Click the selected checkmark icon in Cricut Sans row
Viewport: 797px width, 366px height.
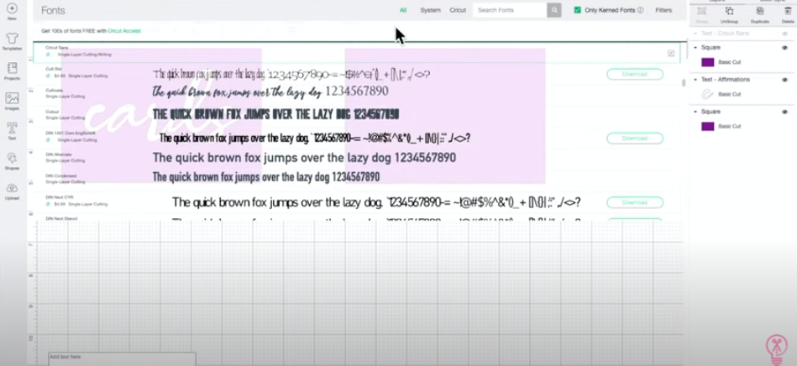671,53
